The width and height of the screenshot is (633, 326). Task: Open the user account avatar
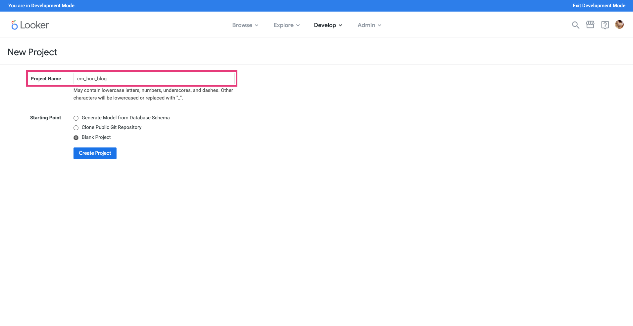(x=619, y=24)
